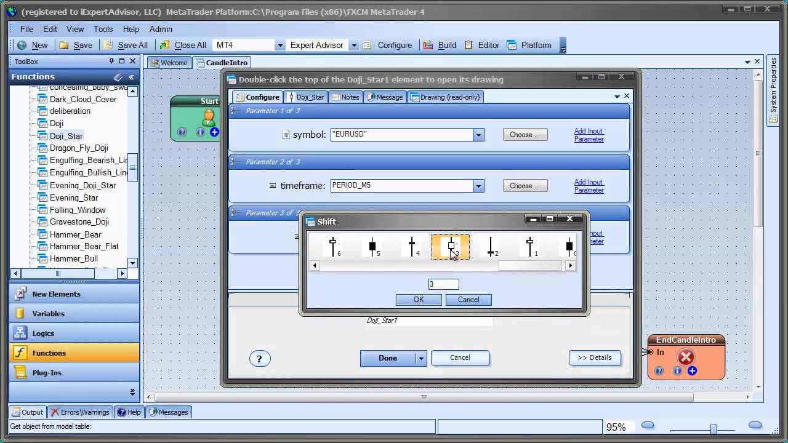This screenshot has width=788, height=443.
Task: Open the File menu
Action: click(26, 29)
